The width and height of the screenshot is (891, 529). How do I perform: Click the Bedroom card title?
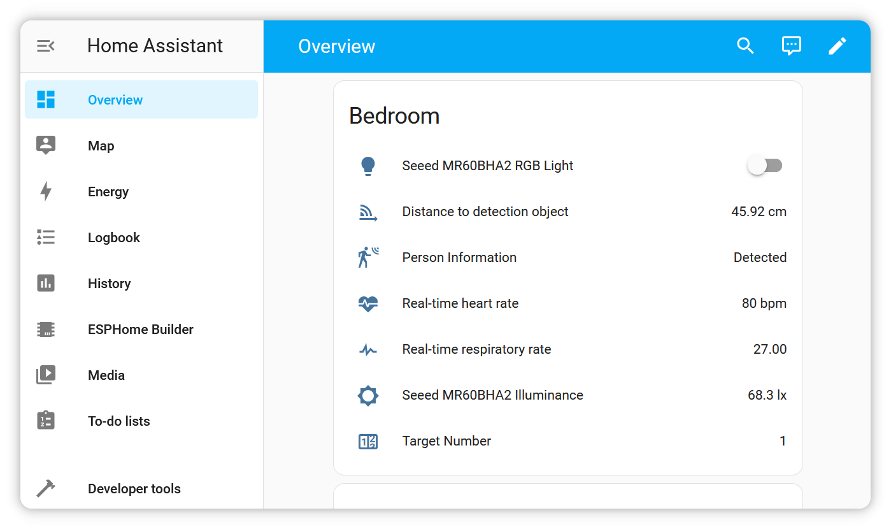[x=394, y=116]
